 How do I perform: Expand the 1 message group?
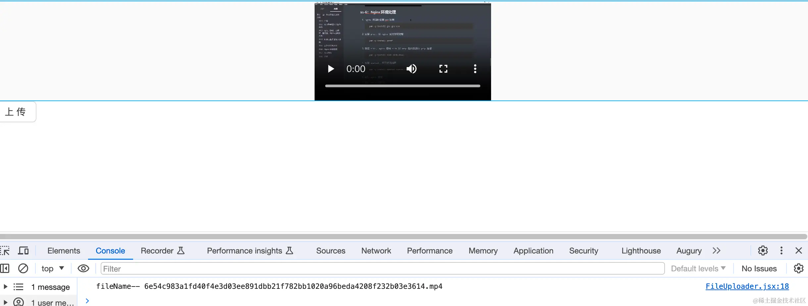click(5, 287)
